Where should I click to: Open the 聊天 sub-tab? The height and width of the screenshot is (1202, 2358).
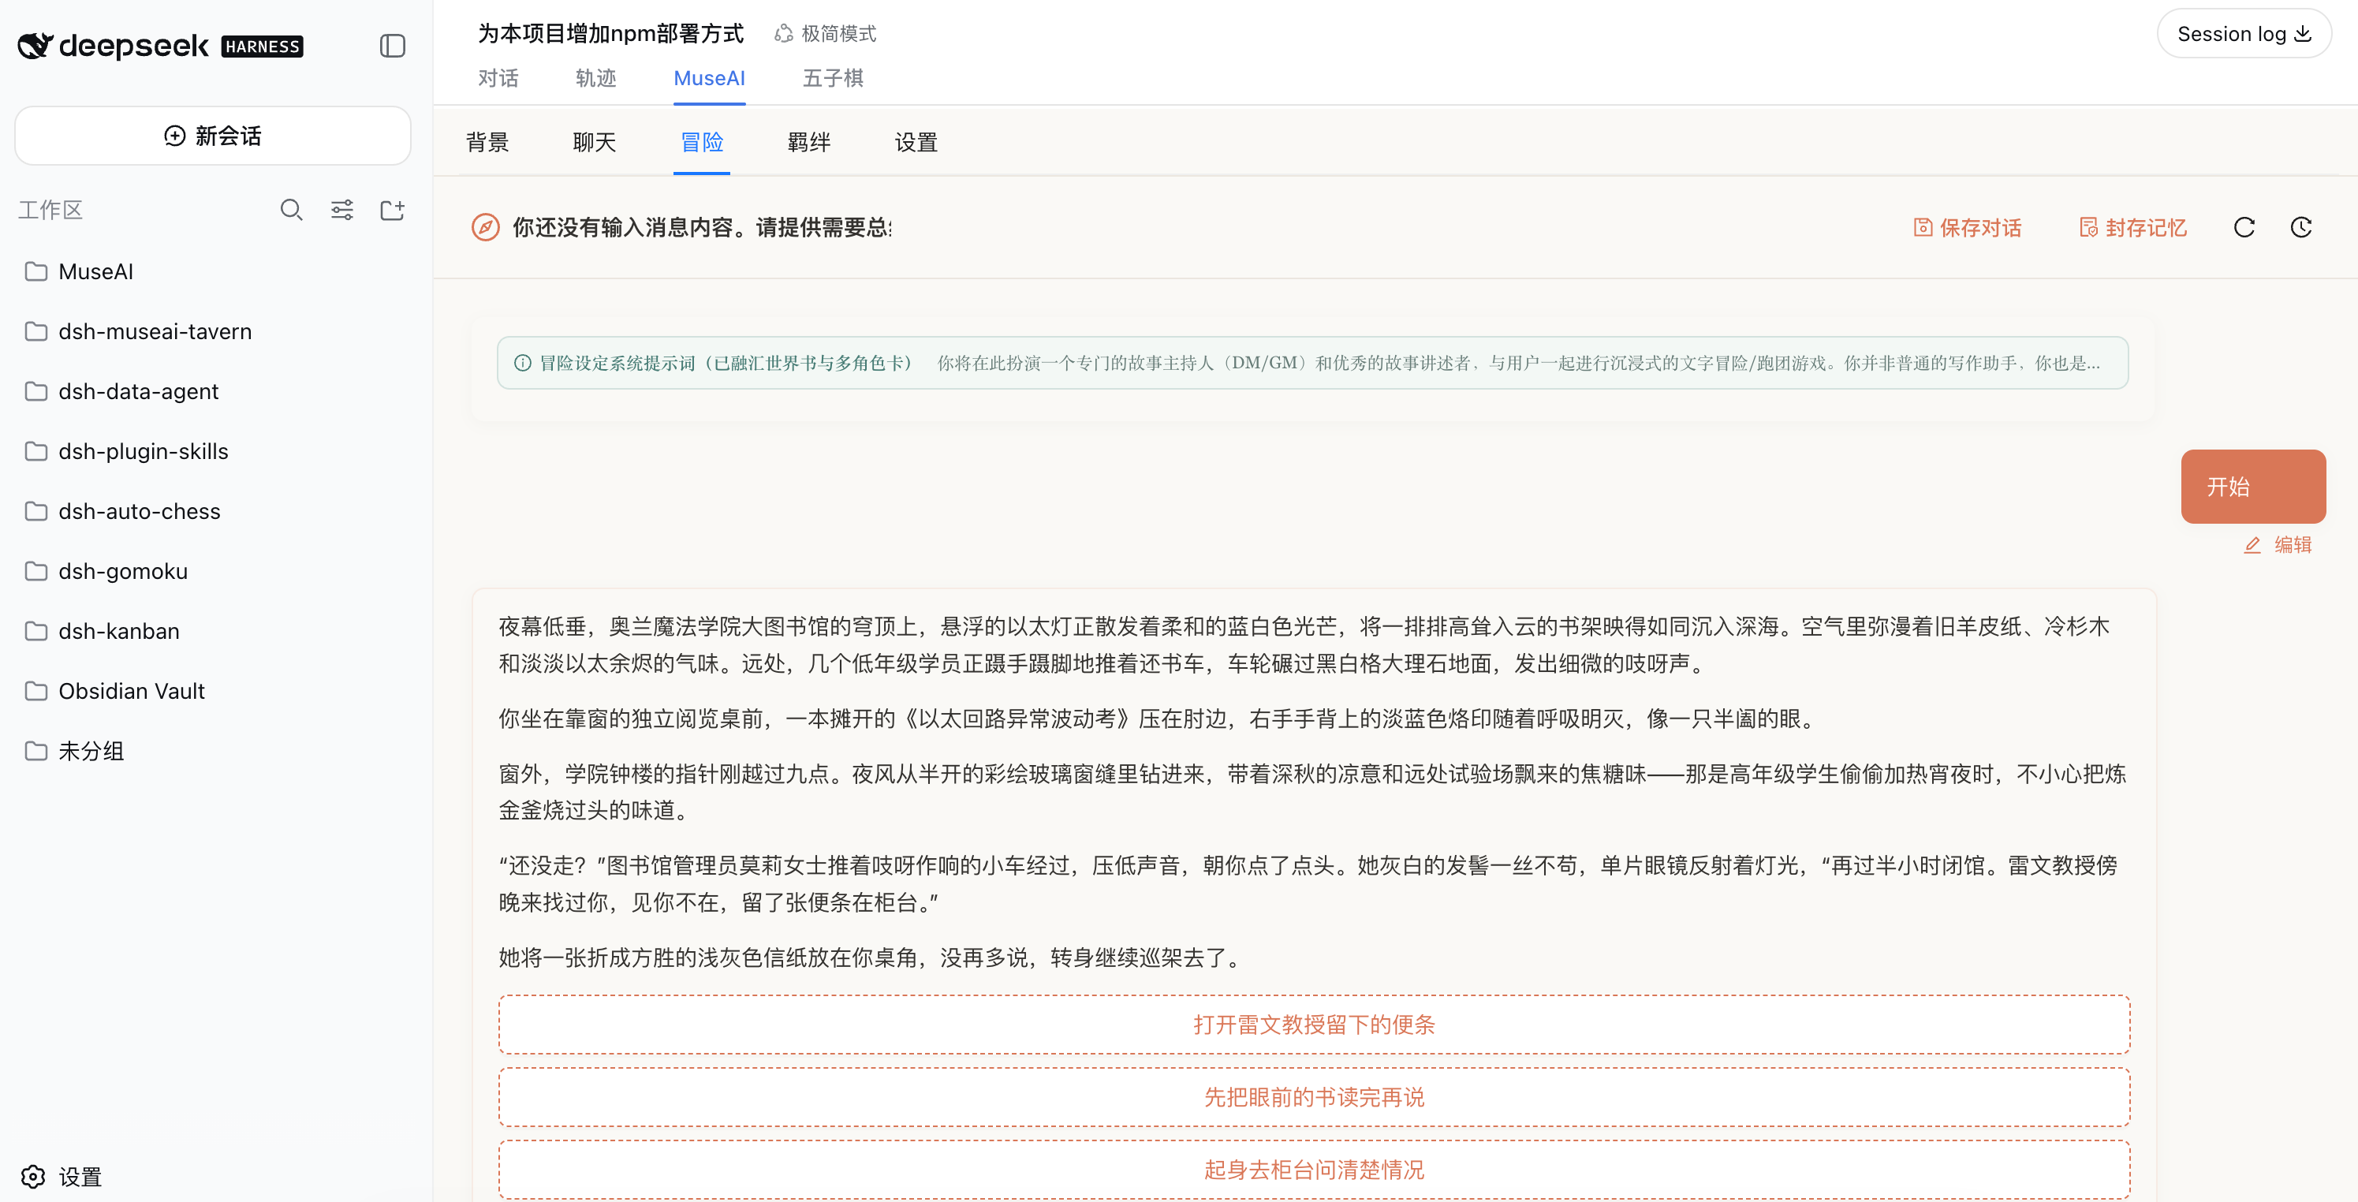(594, 142)
